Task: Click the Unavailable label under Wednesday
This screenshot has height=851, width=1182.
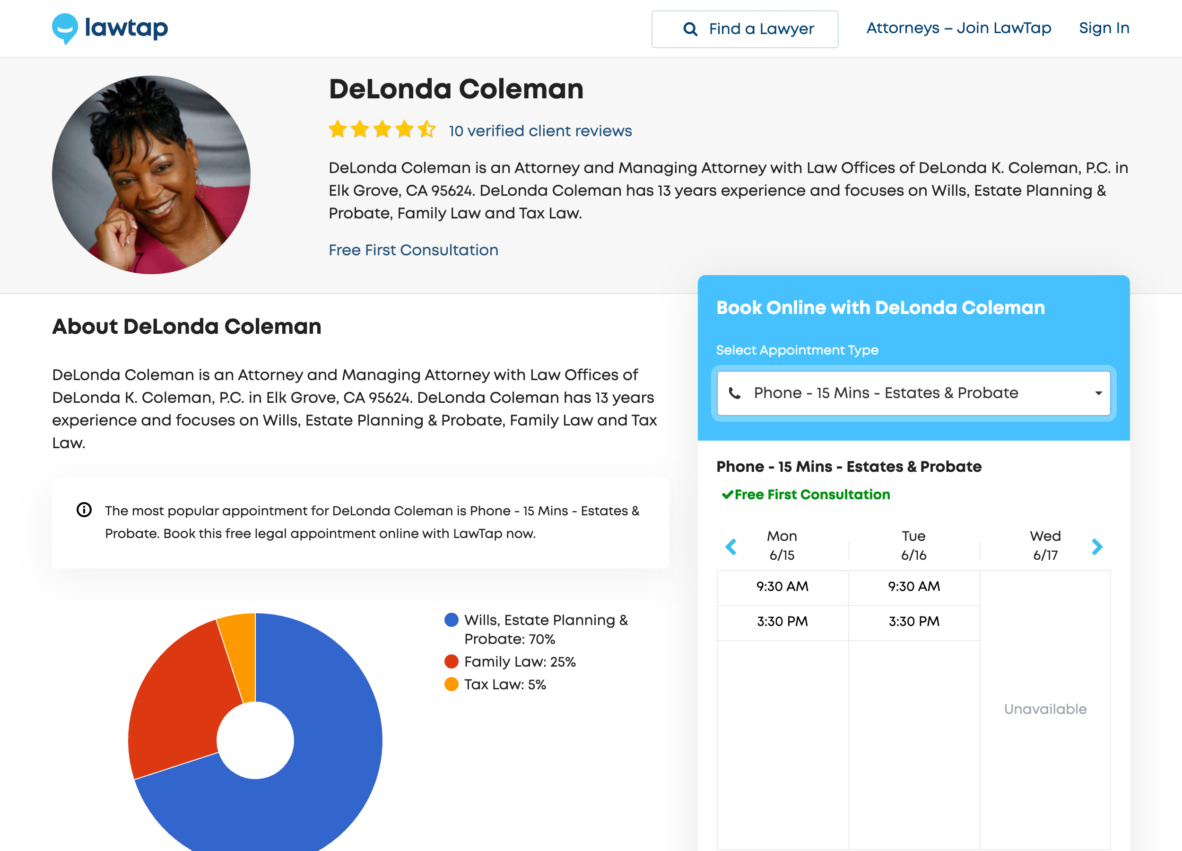Action: tap(1045, 709)
